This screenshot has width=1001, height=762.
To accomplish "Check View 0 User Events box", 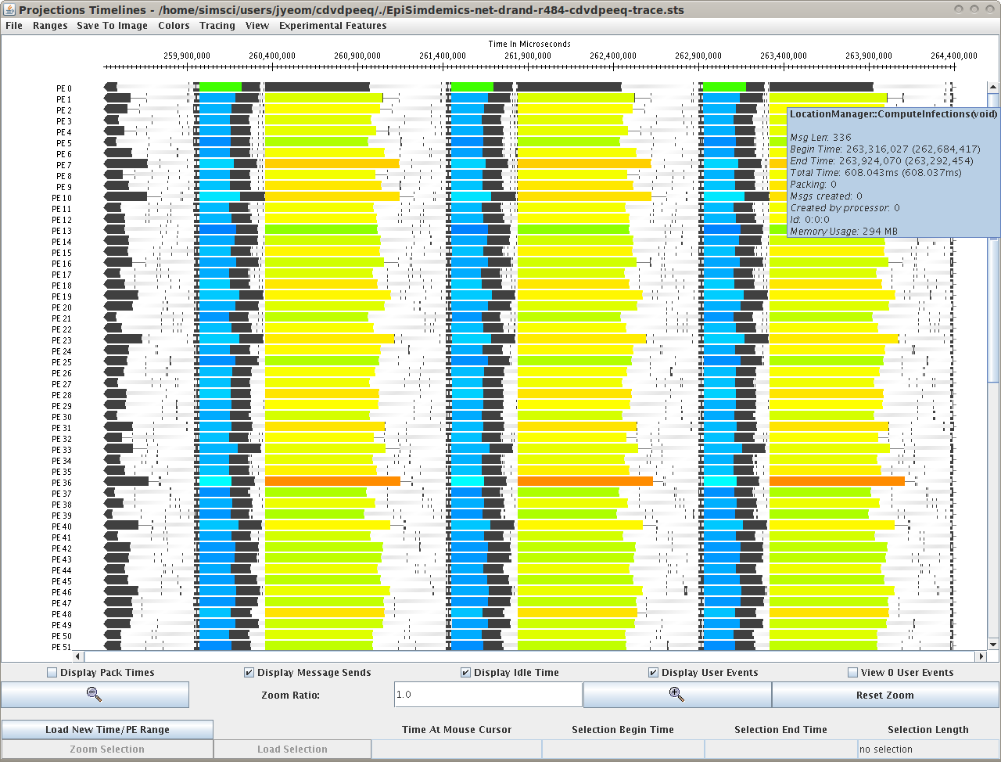I will (x=853, y=672).
